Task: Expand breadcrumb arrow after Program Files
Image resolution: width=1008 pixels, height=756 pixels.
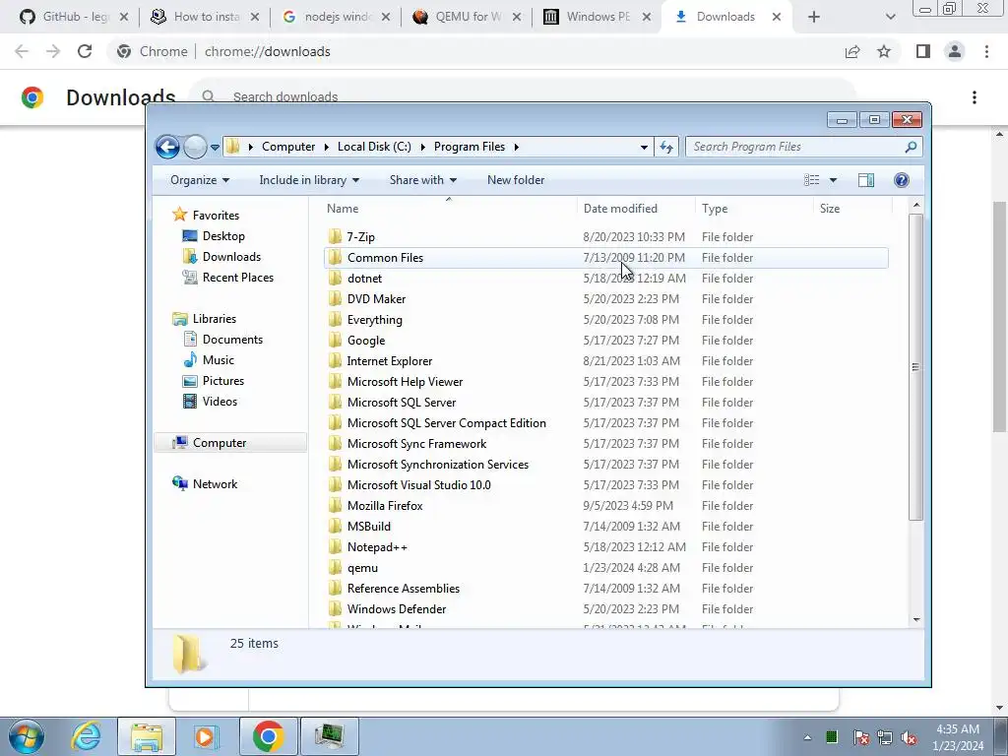Action: point(516,147)
